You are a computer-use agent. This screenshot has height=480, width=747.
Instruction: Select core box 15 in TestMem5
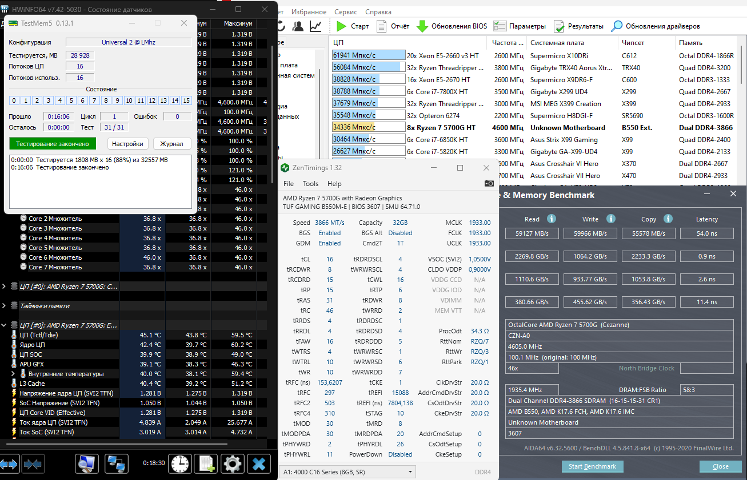point(186,100)
